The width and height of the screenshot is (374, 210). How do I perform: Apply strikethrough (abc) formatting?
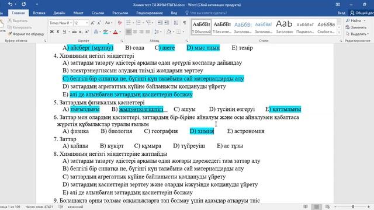coord(74,32)
